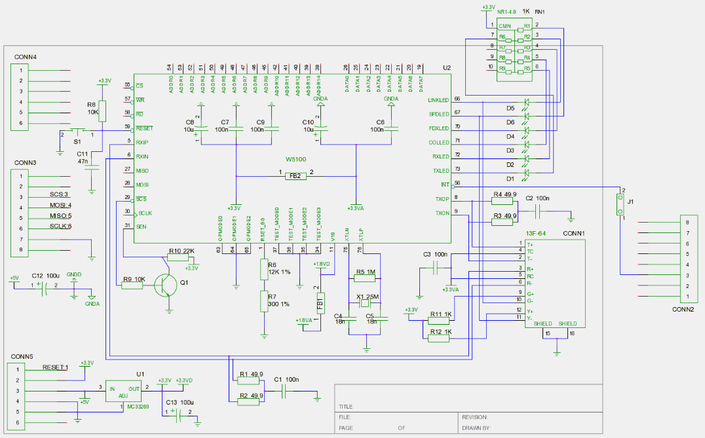The height and width of the screenshot is (438, 705).
Task: Click the R4 49.9 resistor
Action: pos(502,201)
